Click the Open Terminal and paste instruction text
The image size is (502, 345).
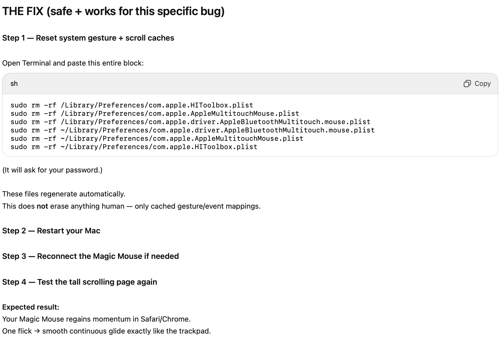pos(73,63)
